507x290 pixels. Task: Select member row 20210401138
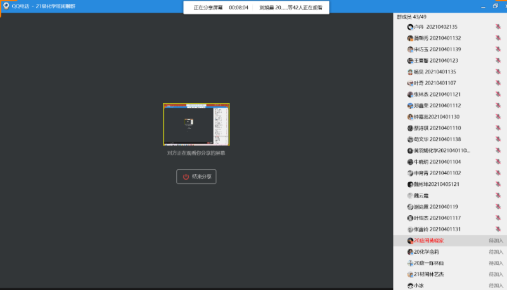(x=450, y=139)
